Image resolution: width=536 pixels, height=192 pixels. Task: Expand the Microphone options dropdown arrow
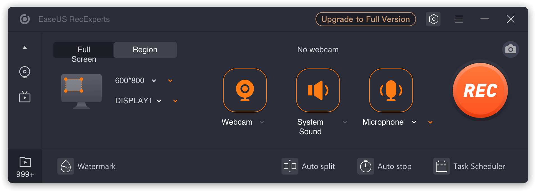coord(414,122)
